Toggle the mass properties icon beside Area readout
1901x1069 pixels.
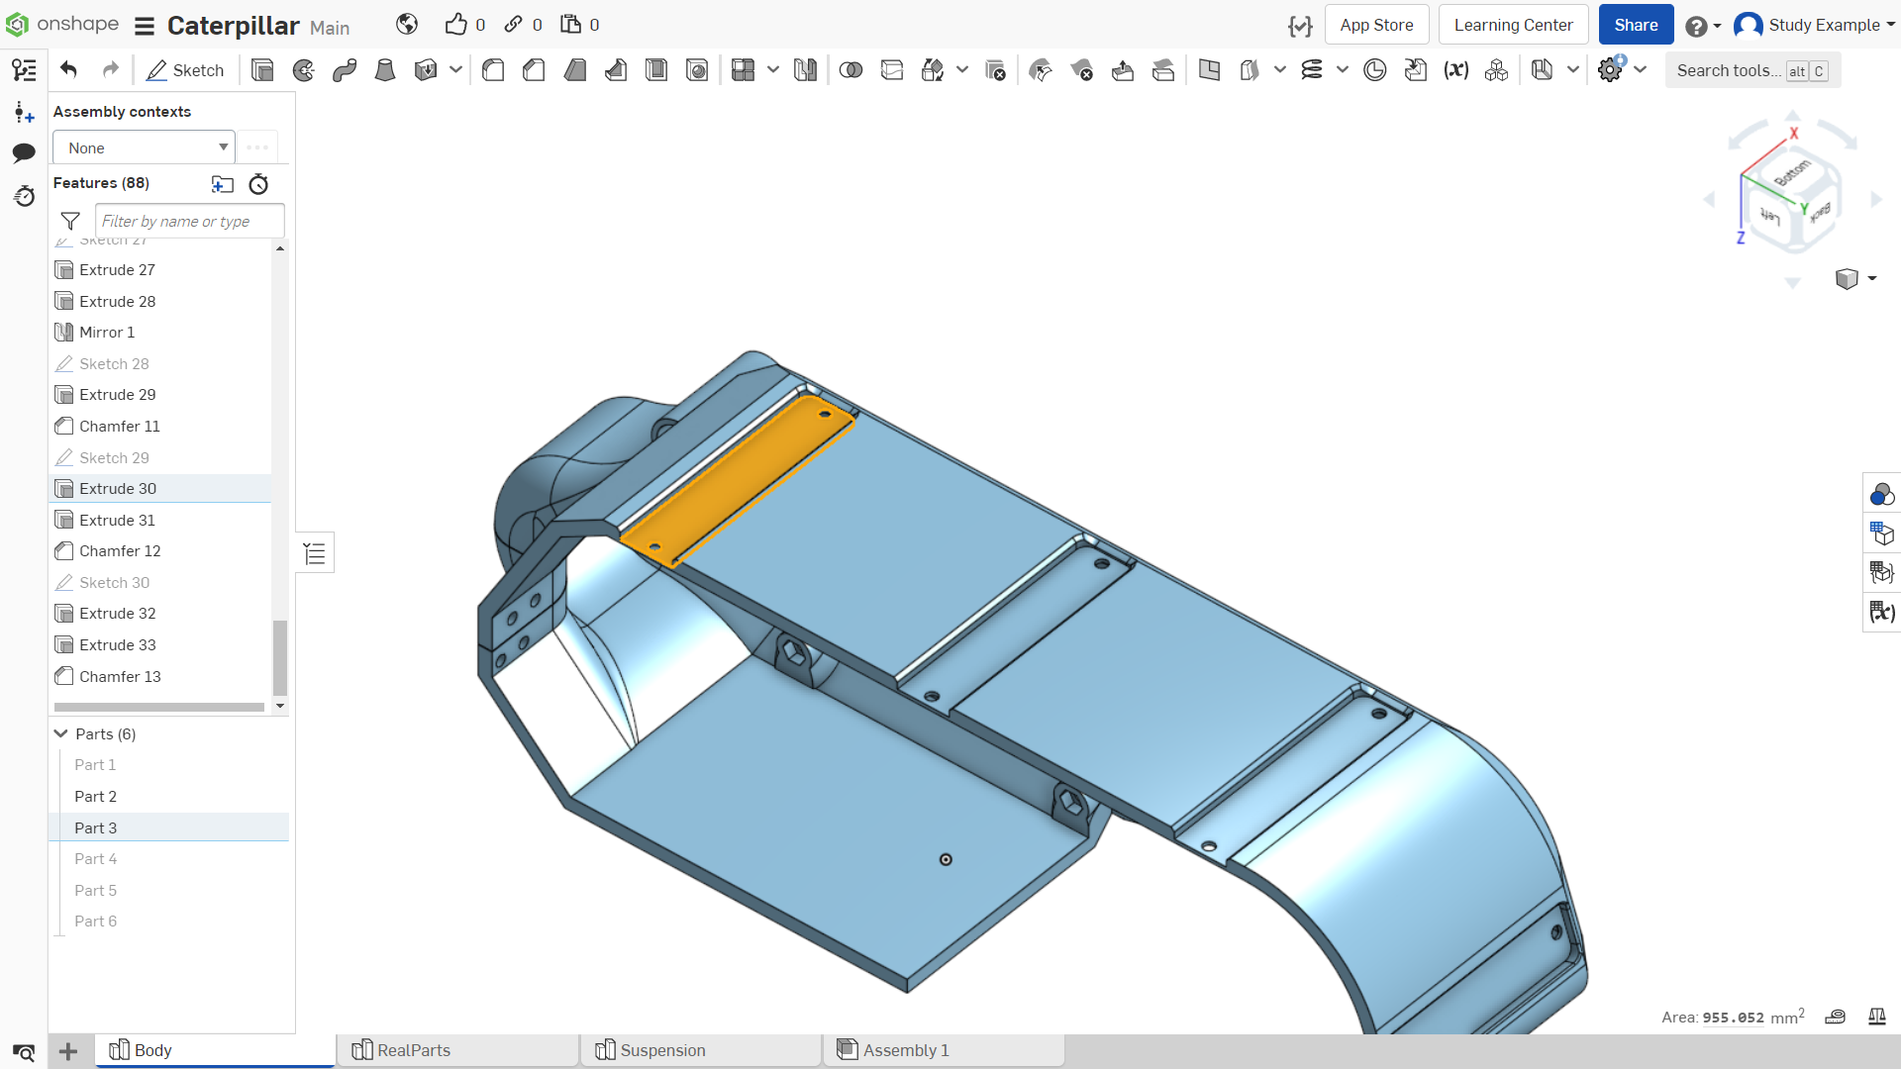[x=1835, y=1017]
